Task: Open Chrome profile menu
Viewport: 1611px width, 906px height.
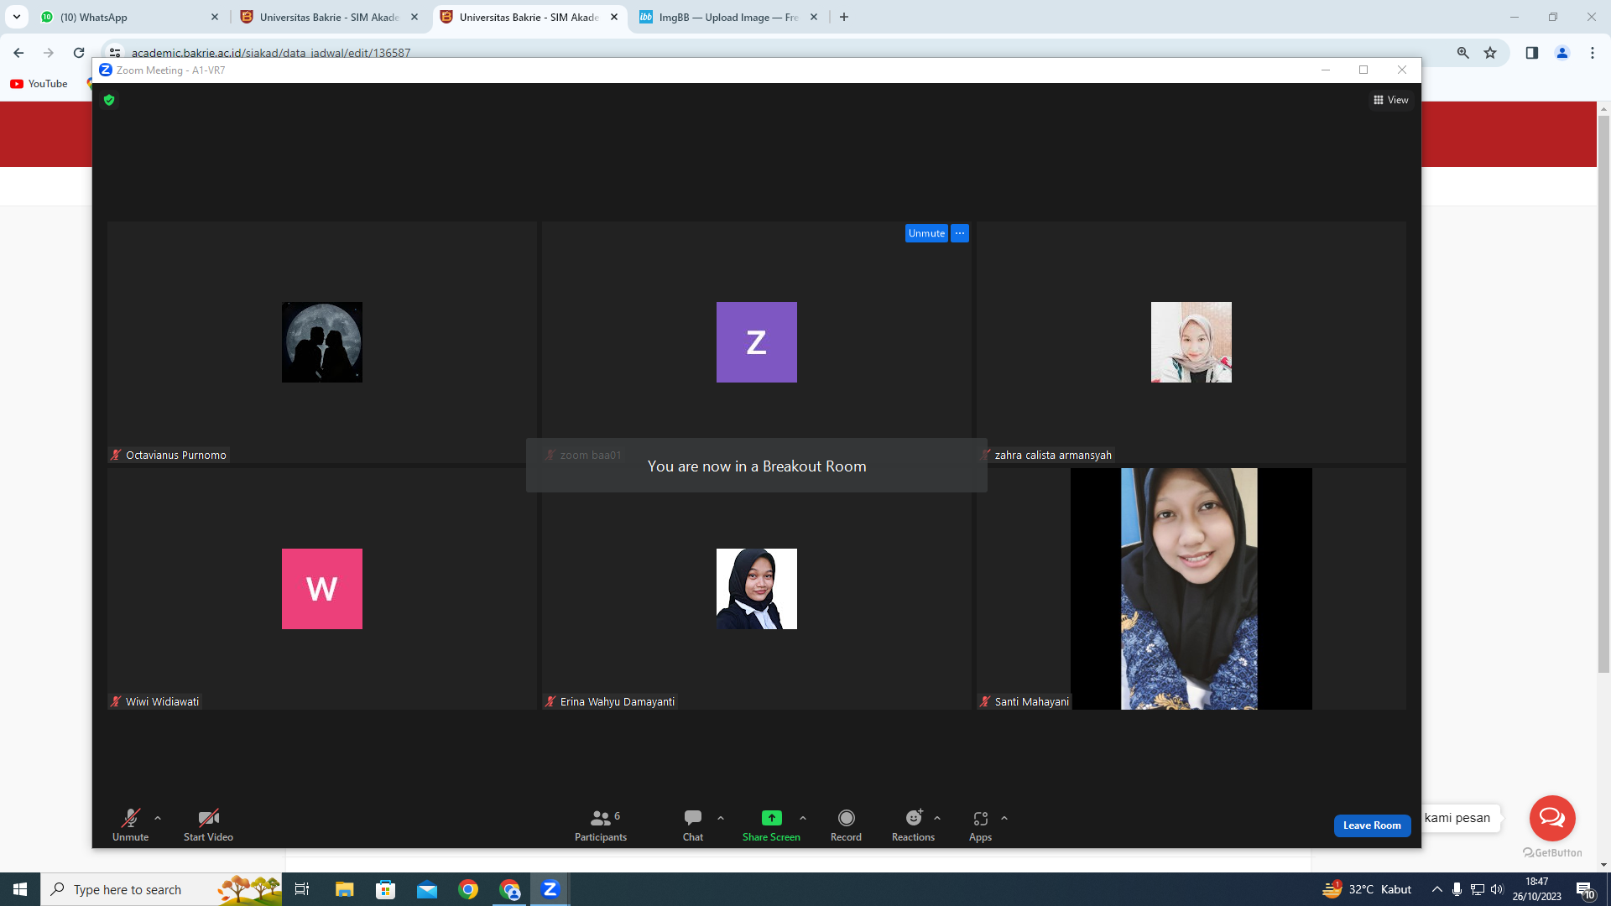Action: [x=1562, y=53]
